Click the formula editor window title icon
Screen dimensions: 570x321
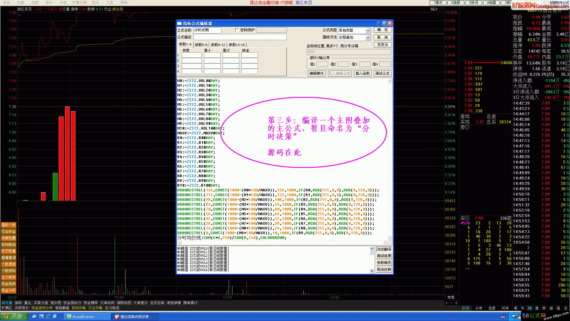[179, 23]
